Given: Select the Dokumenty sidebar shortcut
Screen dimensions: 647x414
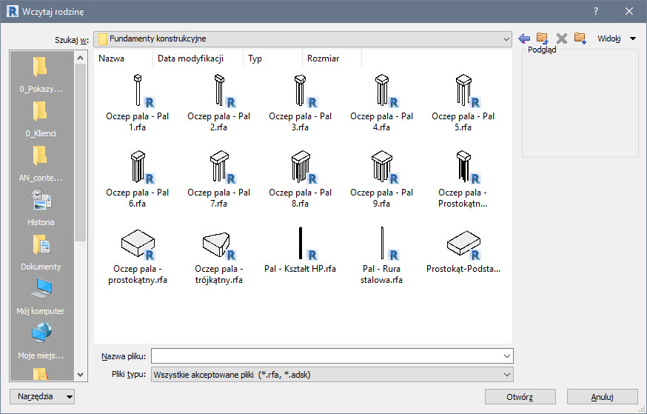Looking at the screenshot, I should [x=41, y=251].
